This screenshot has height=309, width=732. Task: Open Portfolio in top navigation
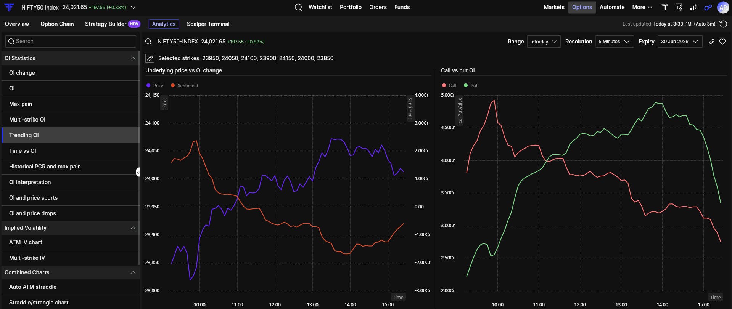351,7
